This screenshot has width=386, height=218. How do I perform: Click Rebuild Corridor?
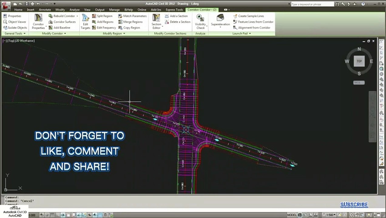click(x=61, y=16)
